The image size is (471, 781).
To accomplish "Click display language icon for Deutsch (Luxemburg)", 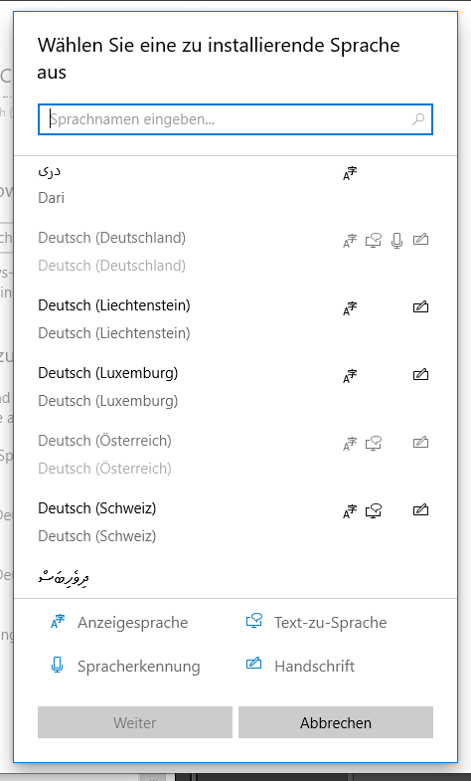I will tap(350, 376).
